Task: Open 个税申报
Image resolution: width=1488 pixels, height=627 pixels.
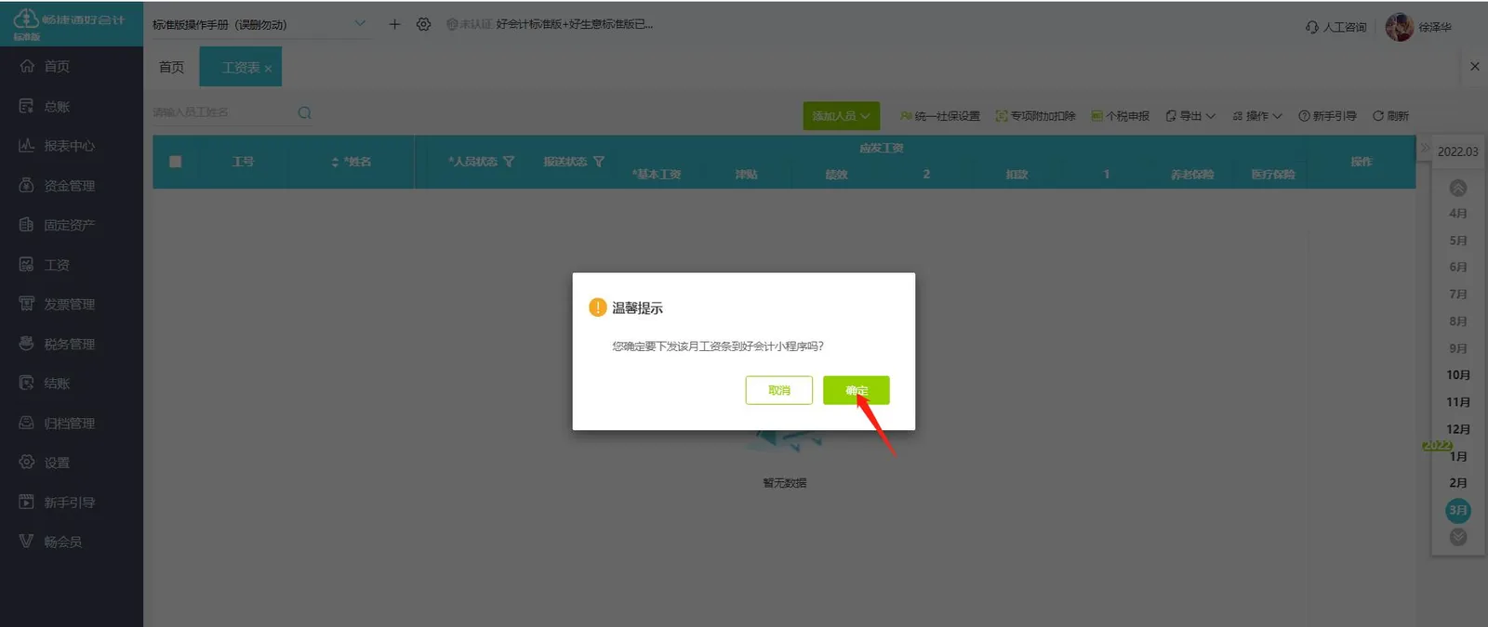Action: pyautogui.click(x=1120, y=116)
